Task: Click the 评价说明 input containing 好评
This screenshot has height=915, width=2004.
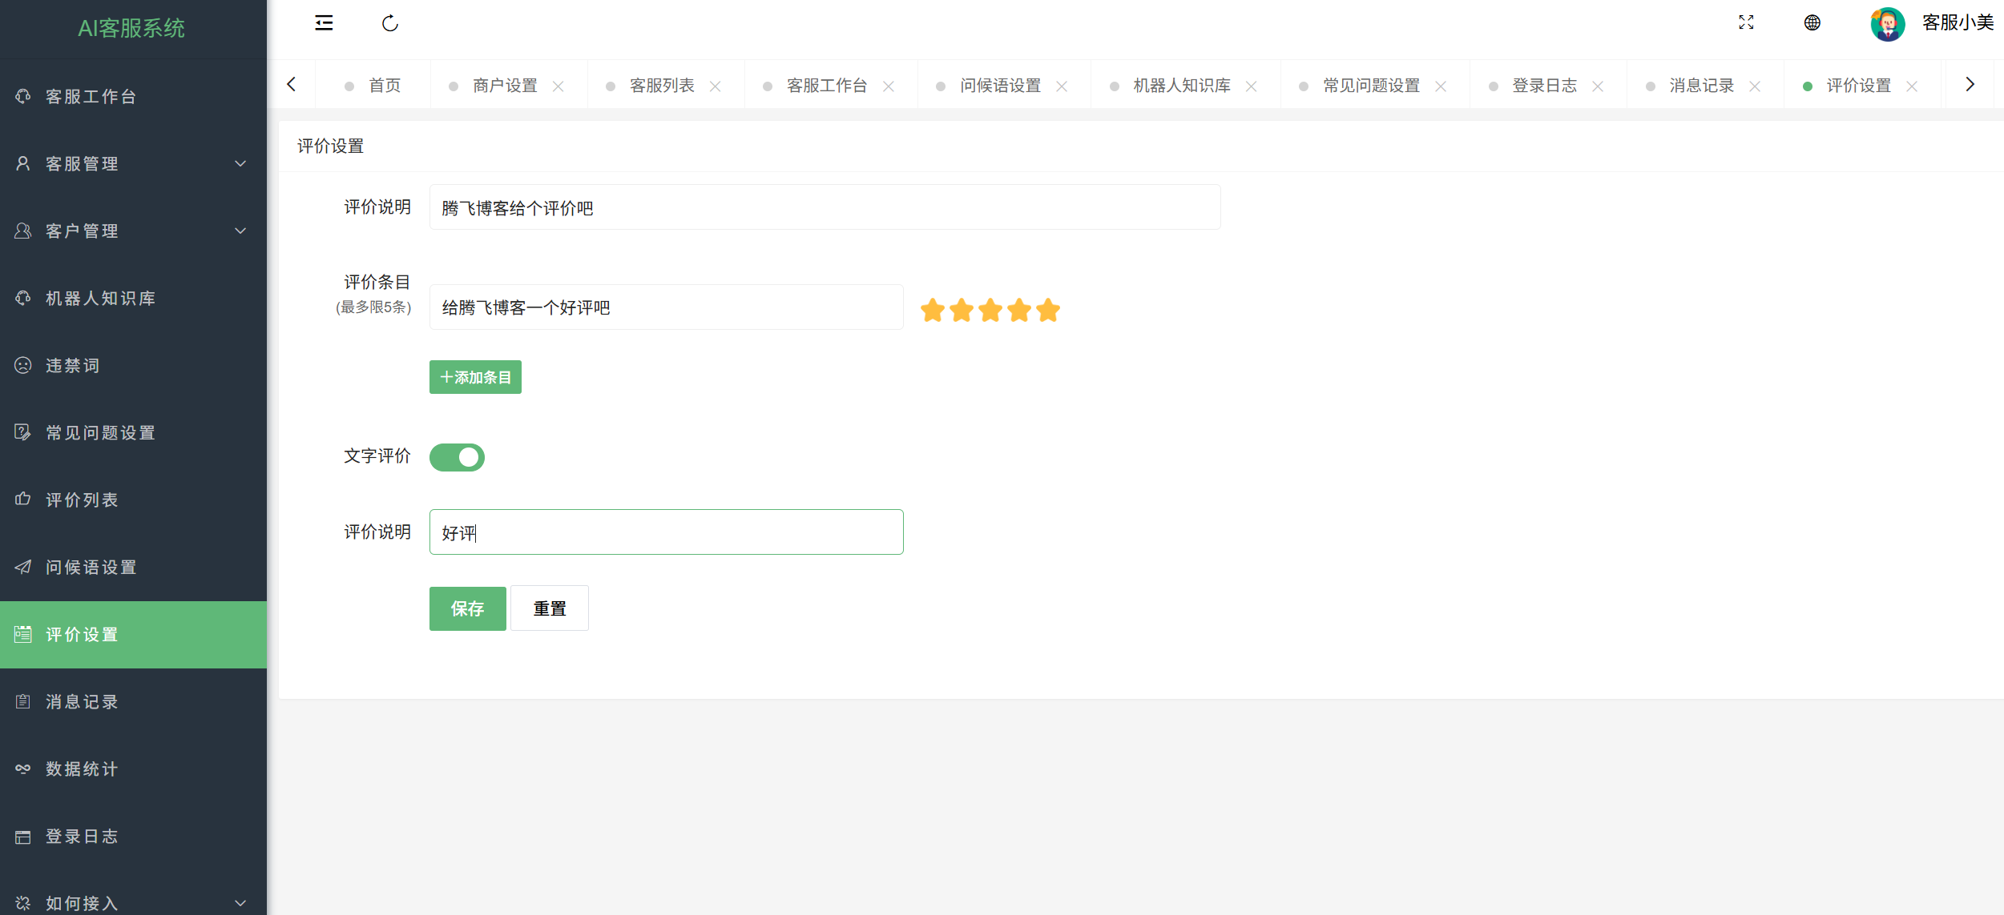Action: pyautogui.click(x=666, y=531)
